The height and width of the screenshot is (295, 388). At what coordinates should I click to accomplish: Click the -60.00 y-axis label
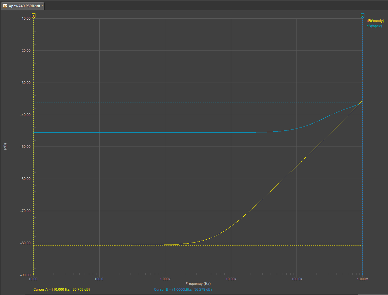pyautogui.click(x=25, y=179)
